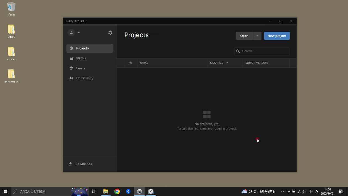The height and width of the screenshot is (196, 348).
Task: Open the battery status tray icon
Action: pos(293,191)
